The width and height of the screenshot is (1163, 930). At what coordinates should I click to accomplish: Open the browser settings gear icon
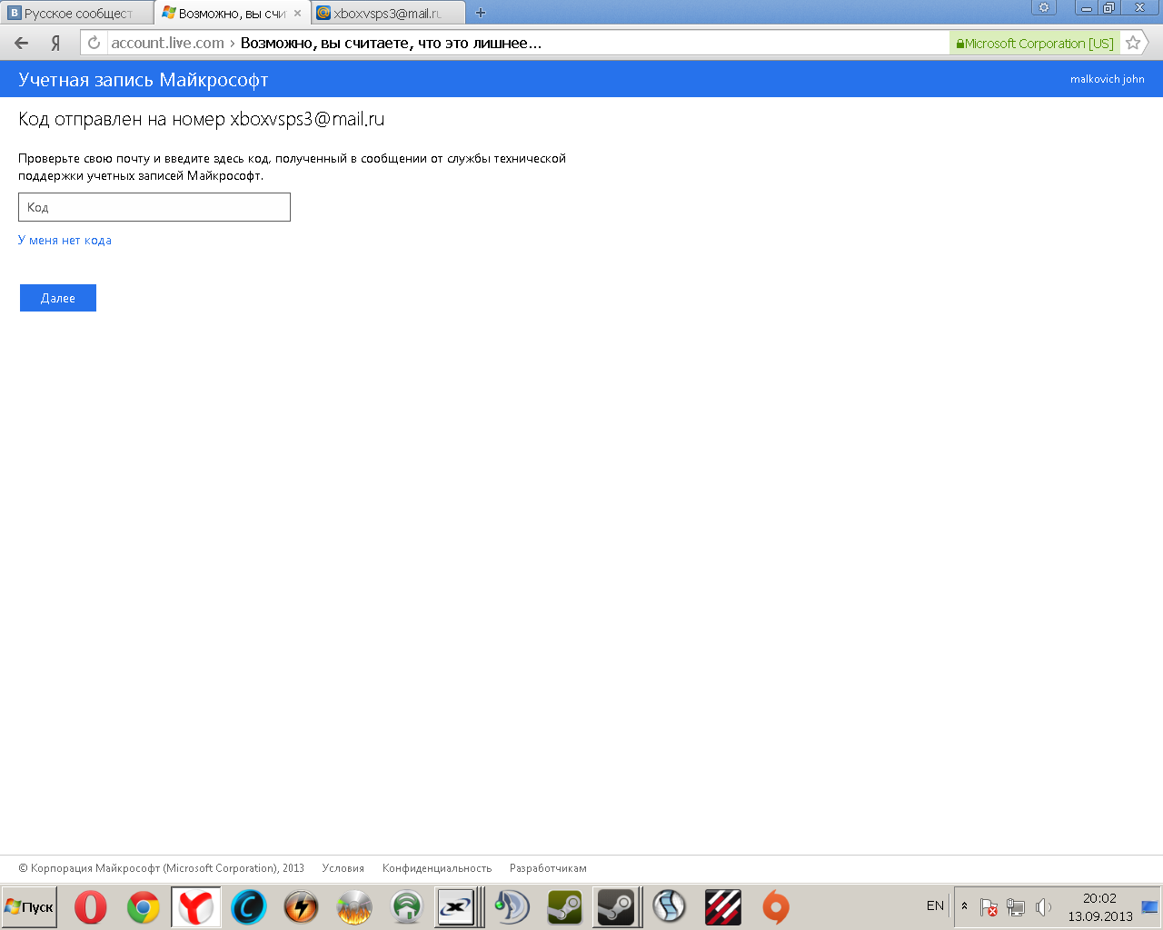pos(1044,7)
